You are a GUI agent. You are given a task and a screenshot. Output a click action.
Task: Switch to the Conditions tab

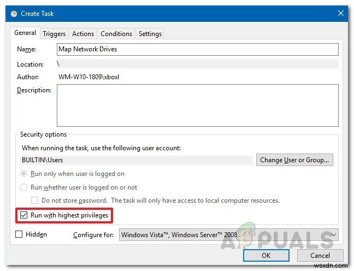tap(116, 34)
